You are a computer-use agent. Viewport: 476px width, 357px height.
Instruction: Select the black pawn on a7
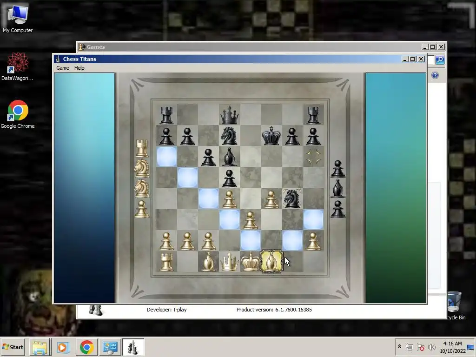pyautogui.click(x=167, y=136)
